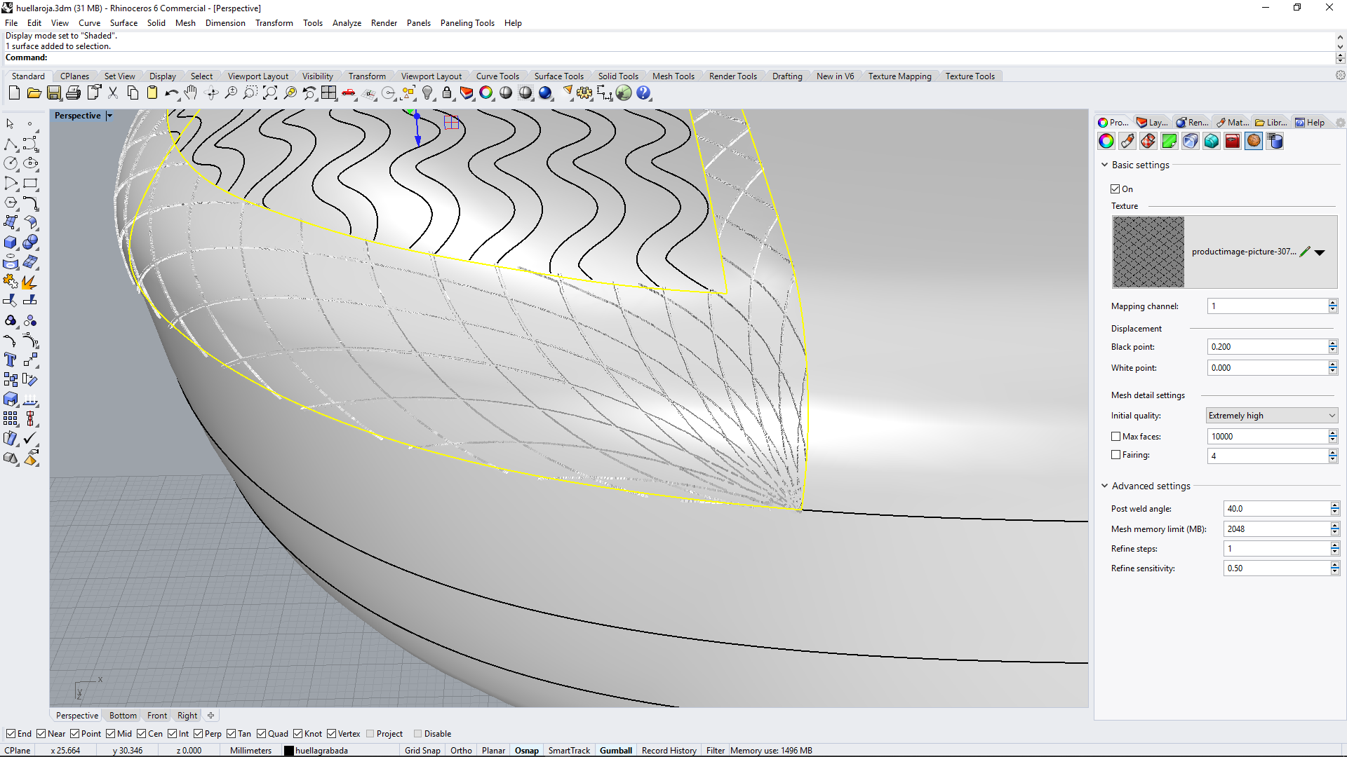Open the Options gear icon

coord(584,93)
